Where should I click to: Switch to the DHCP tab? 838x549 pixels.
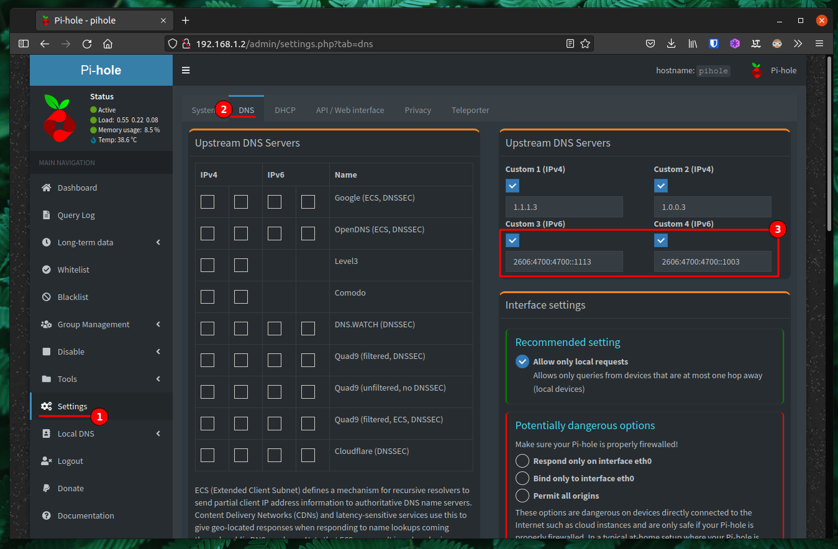pyautogui.click(x=285, y=110)
